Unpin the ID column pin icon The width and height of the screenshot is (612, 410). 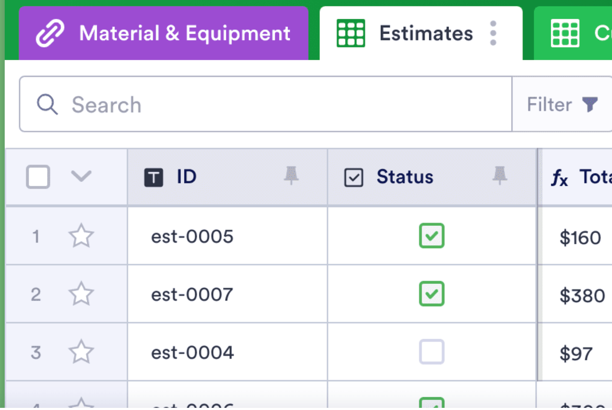pyautogui.click(x=291, y=176)
